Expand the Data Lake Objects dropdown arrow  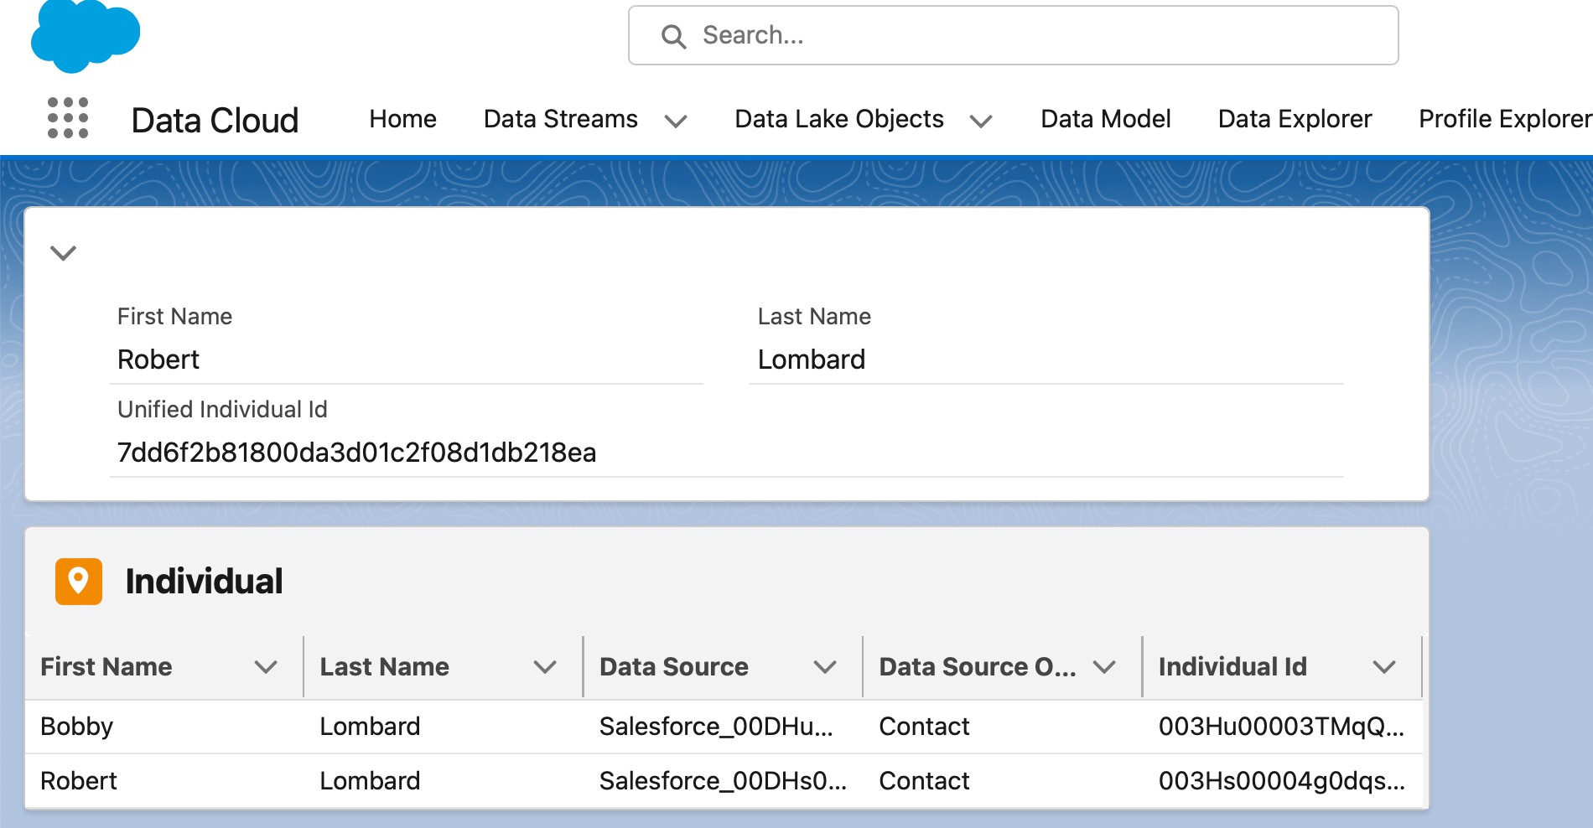pos(981,122)
